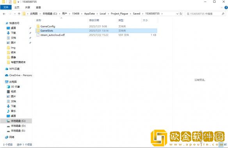The width and height of the screenshot is (228, 148).
Task: Open 视频 under 此电脑
Action: pyautogui.click(x=13, y=92)
